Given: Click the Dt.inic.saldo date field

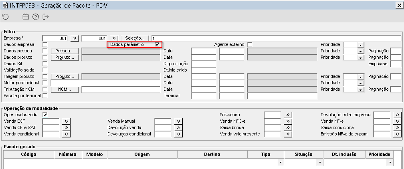Looking at the screenshot, I should tap(204, 70).
